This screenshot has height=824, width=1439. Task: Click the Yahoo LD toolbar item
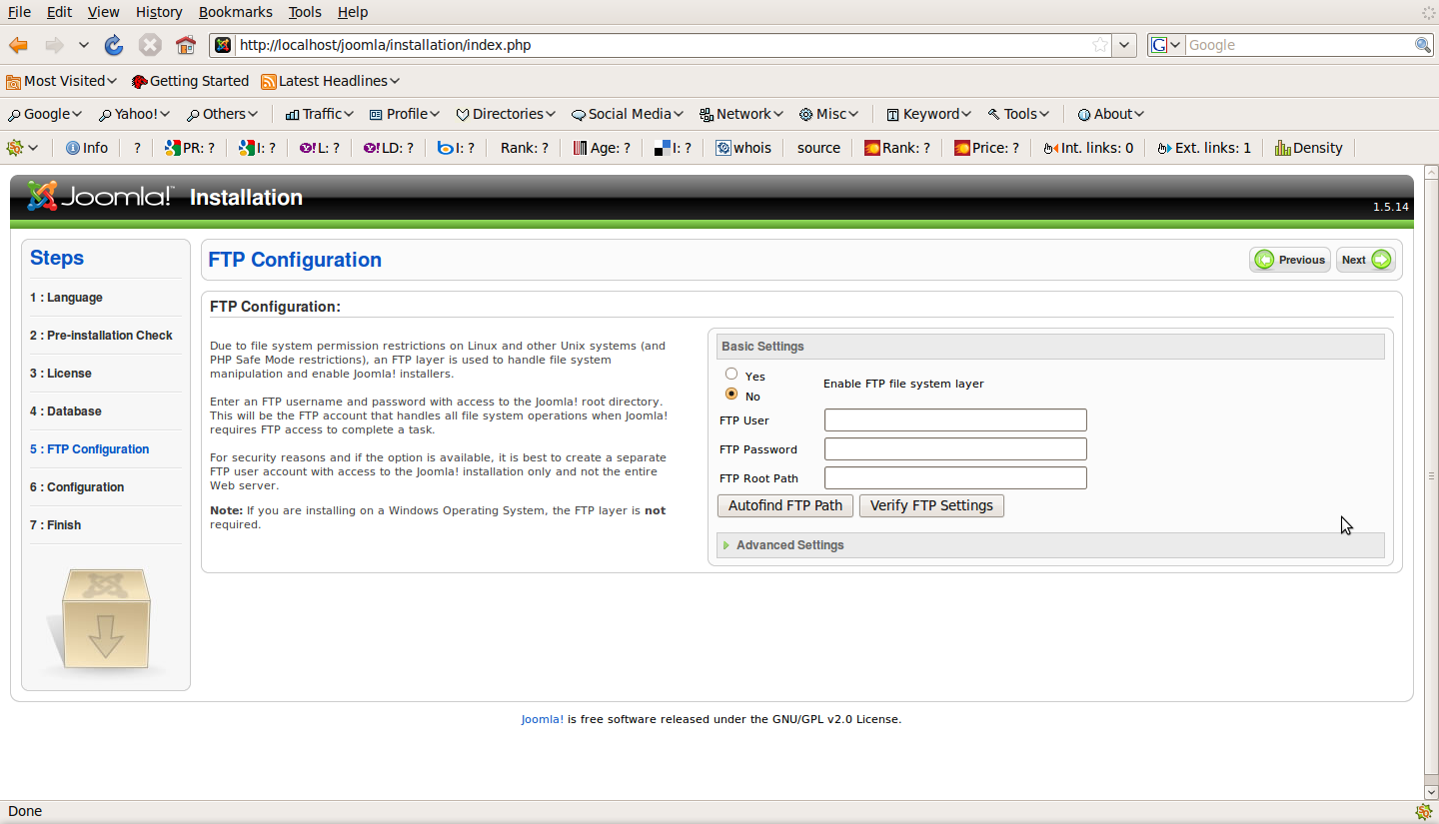389,148
